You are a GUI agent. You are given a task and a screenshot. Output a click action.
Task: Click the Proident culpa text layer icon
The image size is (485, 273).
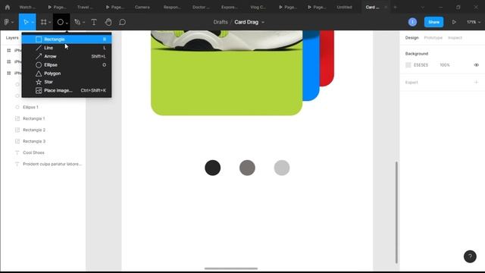(x=17, y=164)
